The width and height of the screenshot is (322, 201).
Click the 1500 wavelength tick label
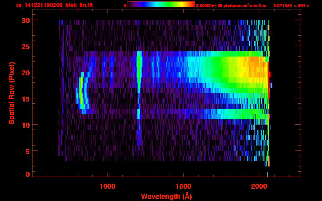point(183,186)
